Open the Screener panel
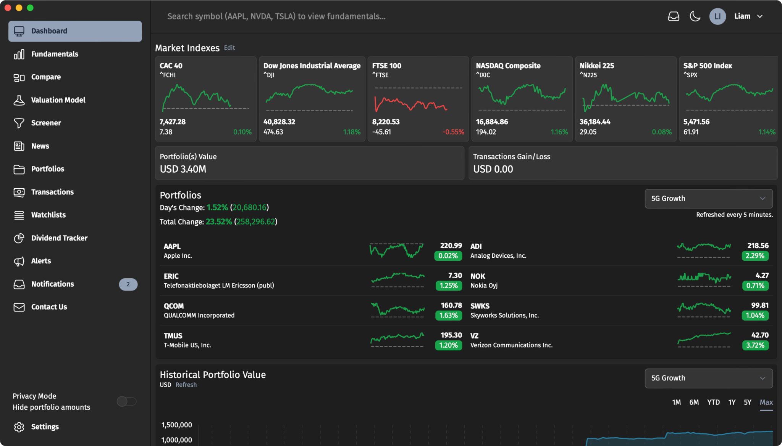Viewport: 782px width, 446px height. pyautogui.click(x=46, y=122)
